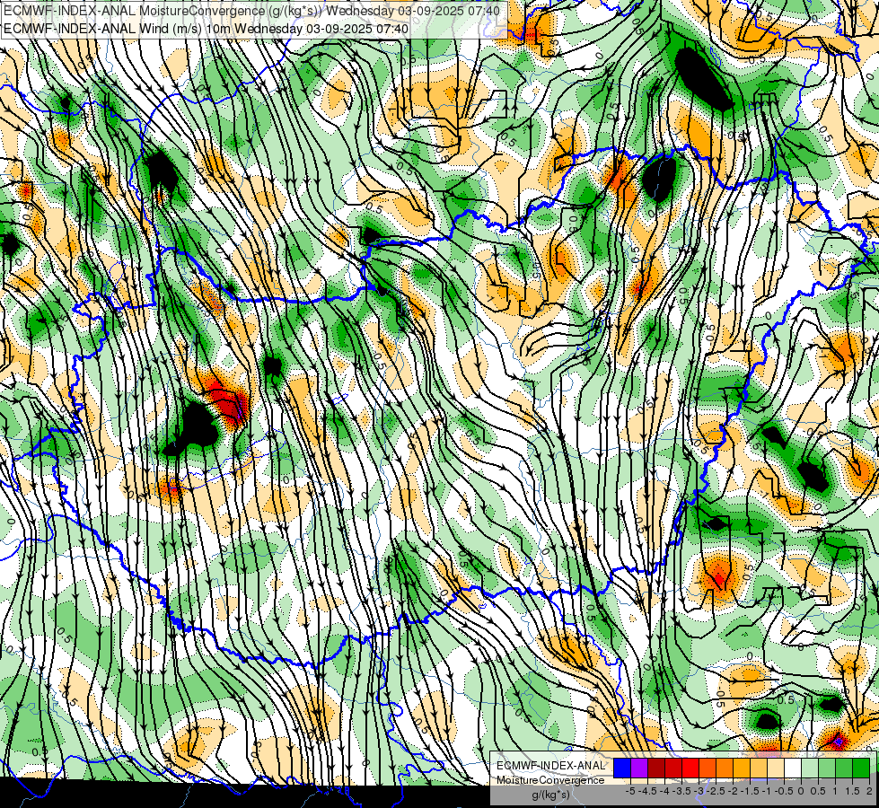The height and width of the screenshot is (808, 879).
Task: Pick bright red swatch between -3.5 and -3
Action: [x=690, y=768]
